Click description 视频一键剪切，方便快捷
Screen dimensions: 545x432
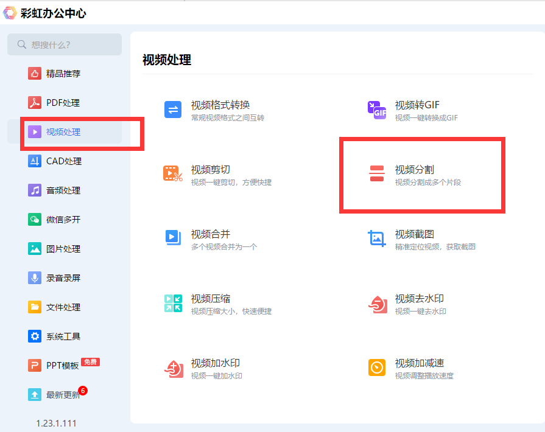(x=231, y=183)
